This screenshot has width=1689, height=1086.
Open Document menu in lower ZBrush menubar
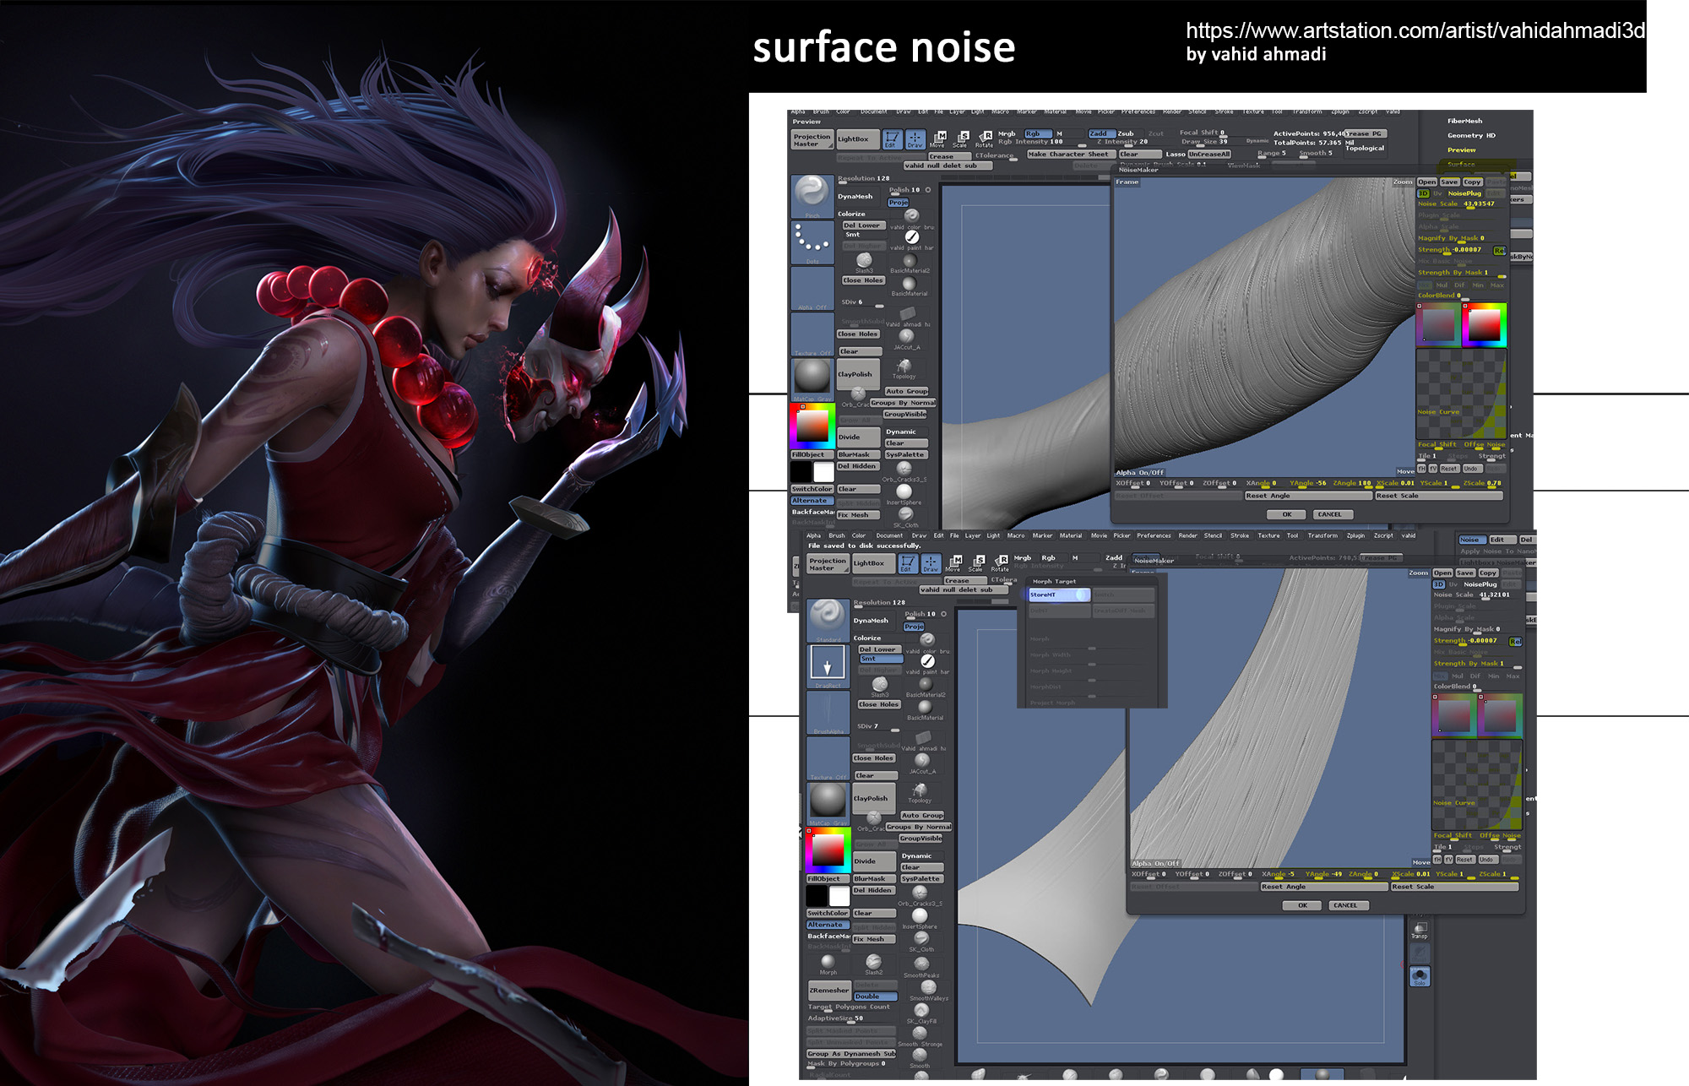tap(889, 535)
